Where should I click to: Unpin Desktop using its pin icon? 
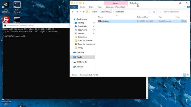click(94, 23)
